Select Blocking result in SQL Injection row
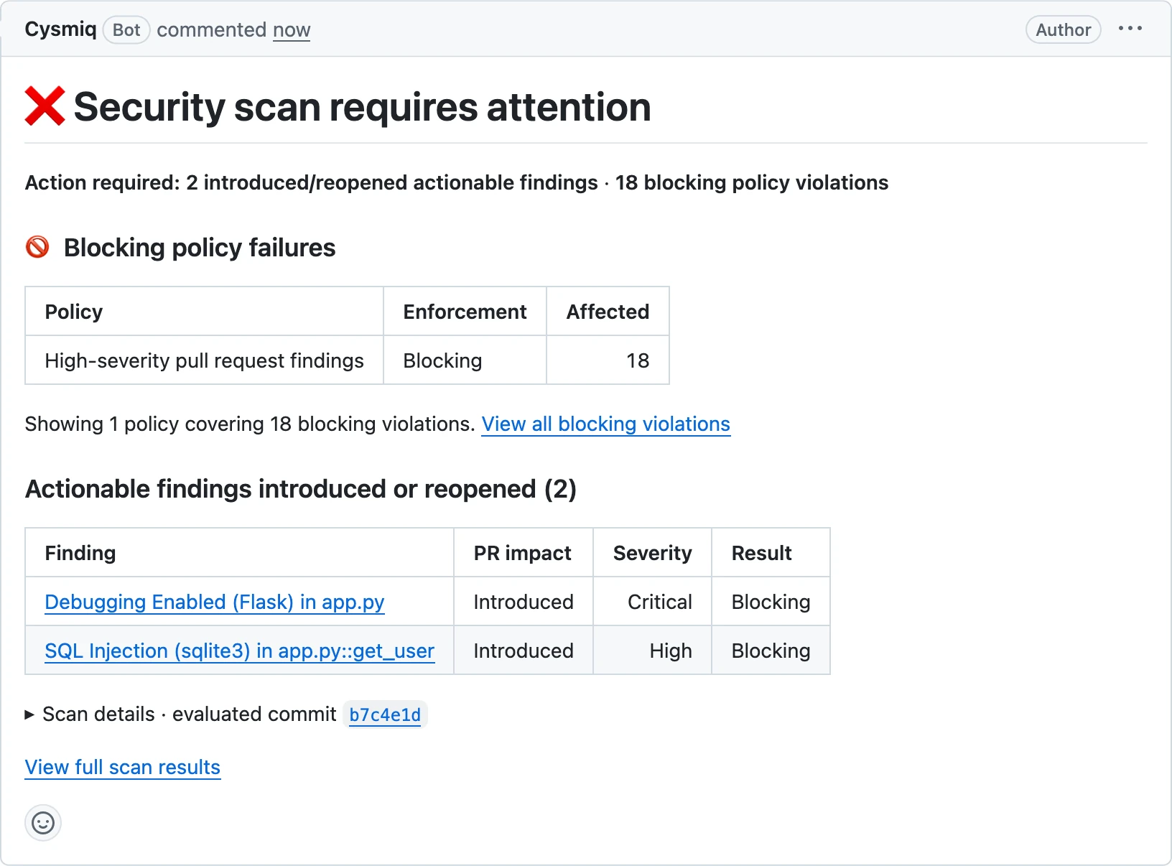 pos(771,651)
